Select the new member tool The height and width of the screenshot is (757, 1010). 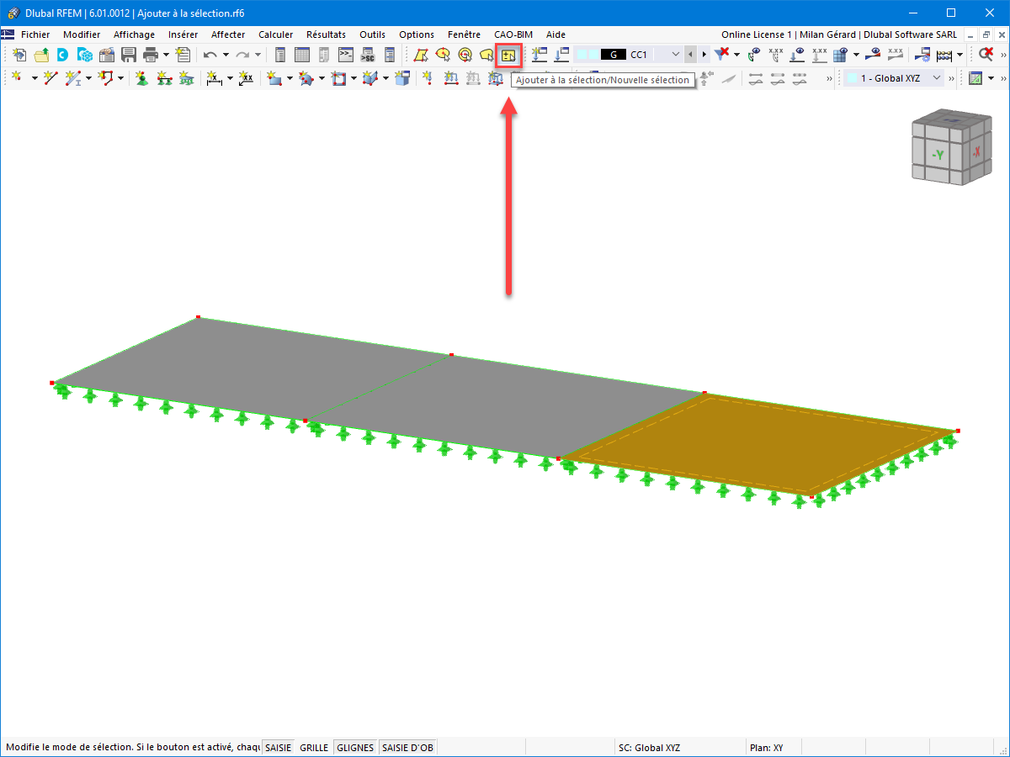pyautogui.click(x=72, y=78)
